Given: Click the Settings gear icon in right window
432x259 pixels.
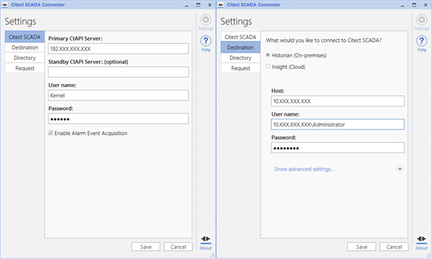Looking at the screenshot, I should 421,20.
